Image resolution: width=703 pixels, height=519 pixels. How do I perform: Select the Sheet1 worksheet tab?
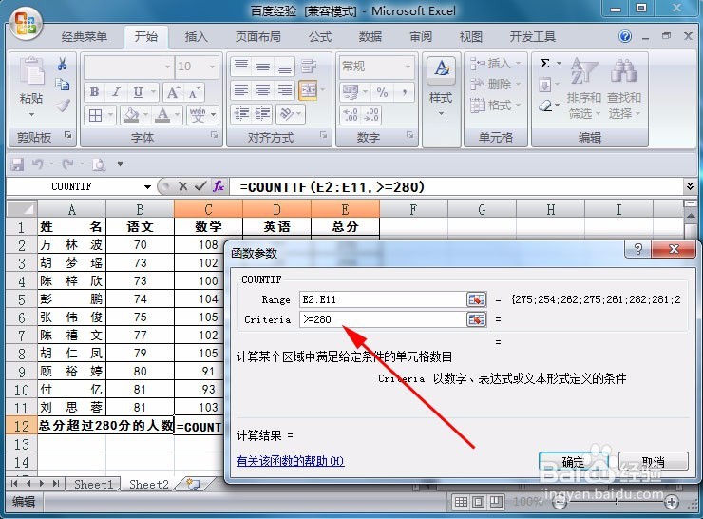tap(93, 484)
